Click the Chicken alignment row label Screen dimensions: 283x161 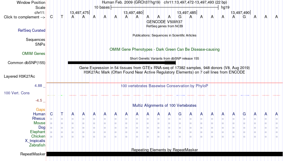click(x=38, y=136)
